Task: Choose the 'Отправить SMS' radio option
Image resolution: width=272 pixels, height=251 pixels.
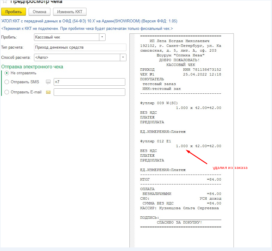Action: click(7, 82)
